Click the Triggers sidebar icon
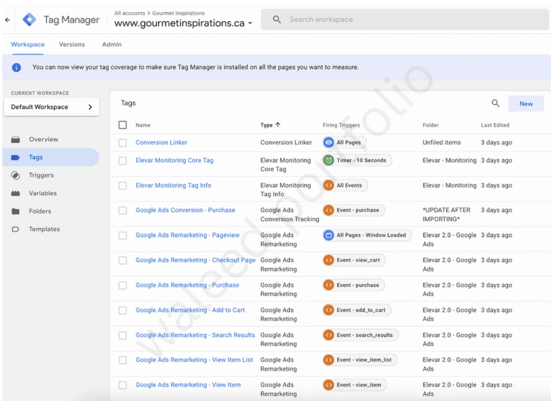The width and height of the screenshot is (551, 401). pyautogui.click(x=15, y=175)
